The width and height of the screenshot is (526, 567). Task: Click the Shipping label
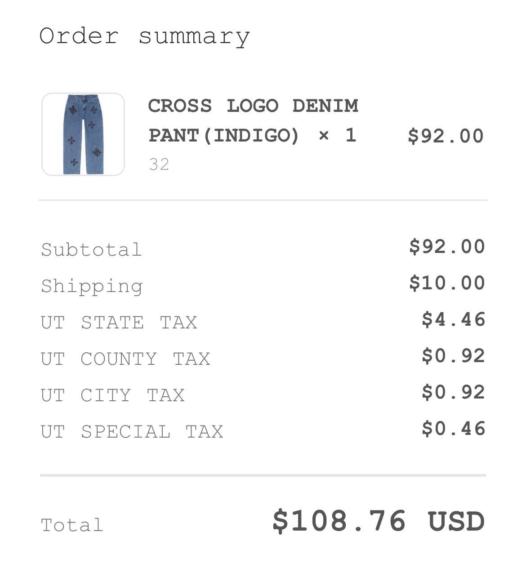pyautogui.click(x=92, y=287)
